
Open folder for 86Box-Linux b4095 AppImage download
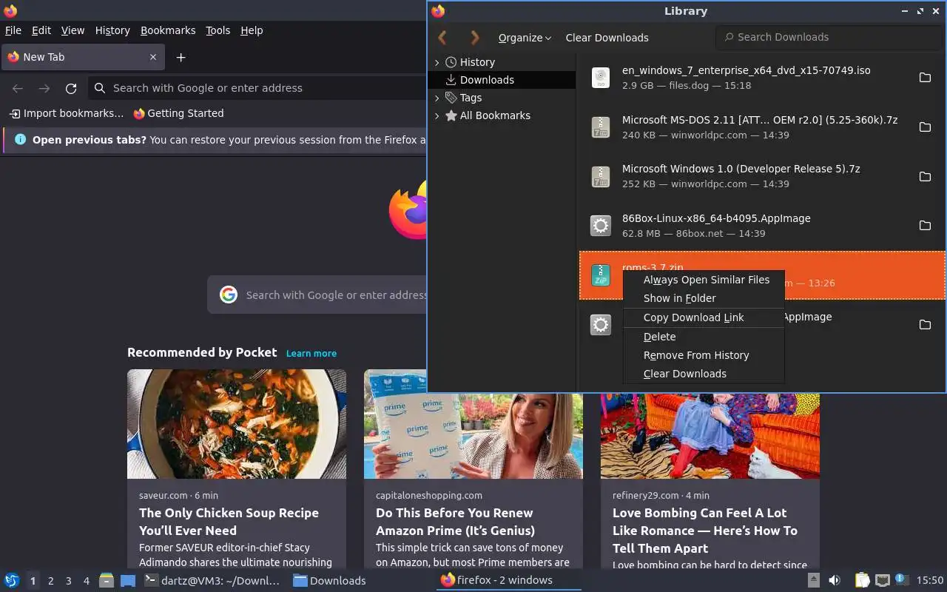click(x=925, y=226)
